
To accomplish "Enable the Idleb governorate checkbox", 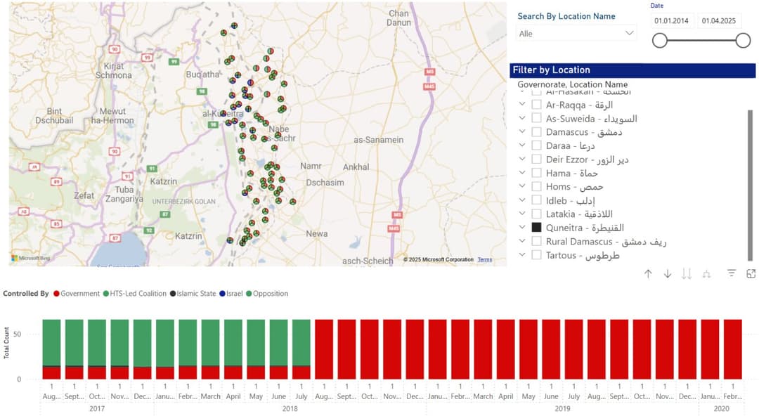I will pos(536,200).
